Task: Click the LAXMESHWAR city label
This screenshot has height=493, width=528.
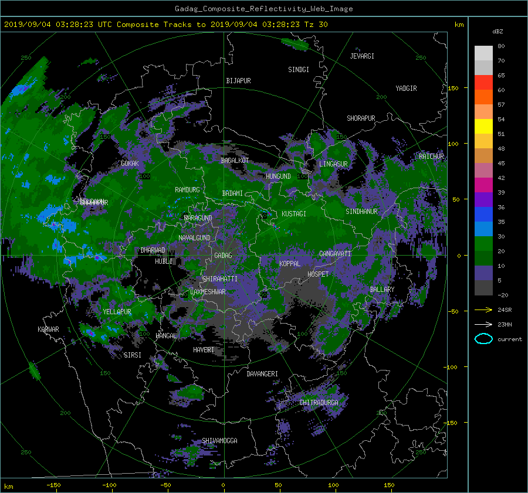Action: (208, 292)
